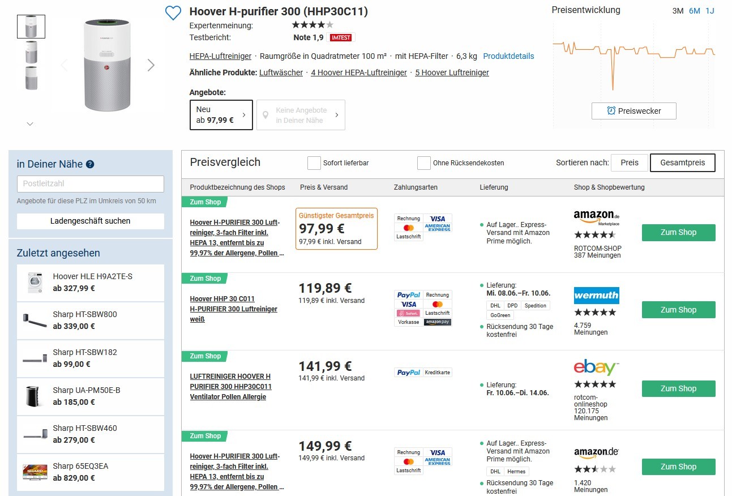The width and height of the screenshot is (732, 496).
Task: Open the IMTEST test report badge
Action: pos(341,38)
